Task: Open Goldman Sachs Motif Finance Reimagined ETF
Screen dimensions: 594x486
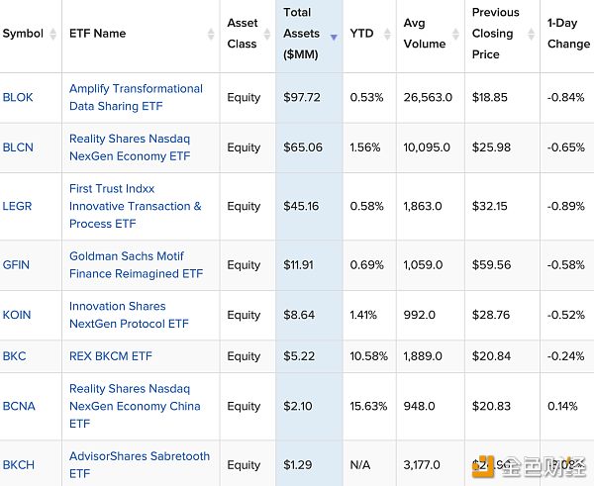Action: (136, 264)
